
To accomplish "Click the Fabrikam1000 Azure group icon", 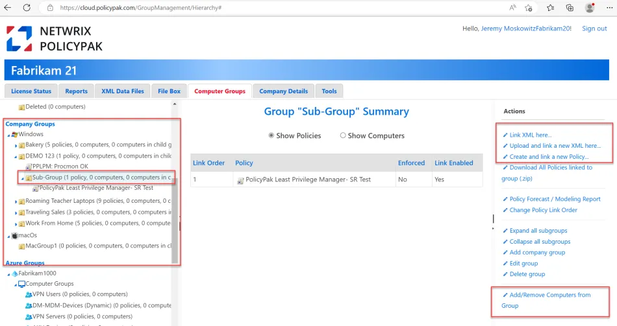I will 14,274.
